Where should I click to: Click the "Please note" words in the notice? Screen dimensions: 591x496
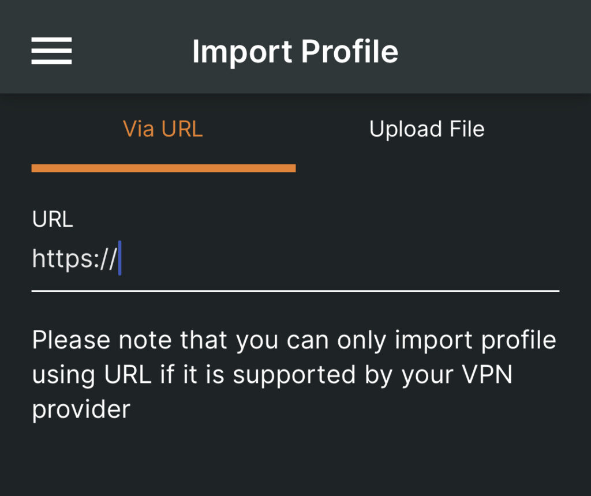pos(103,340)
